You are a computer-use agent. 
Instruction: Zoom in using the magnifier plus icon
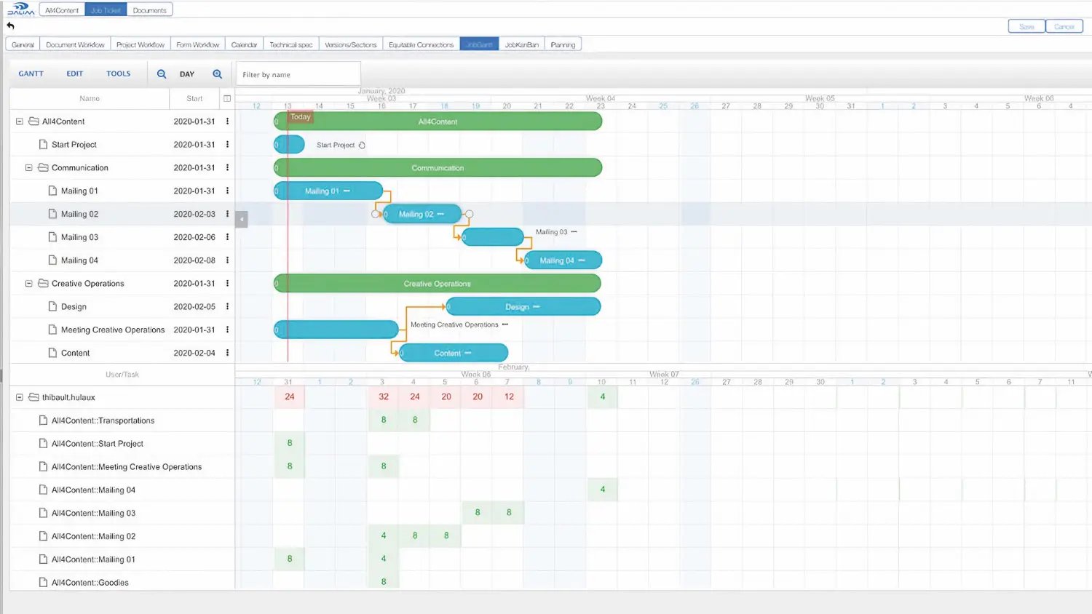(217, 73)
